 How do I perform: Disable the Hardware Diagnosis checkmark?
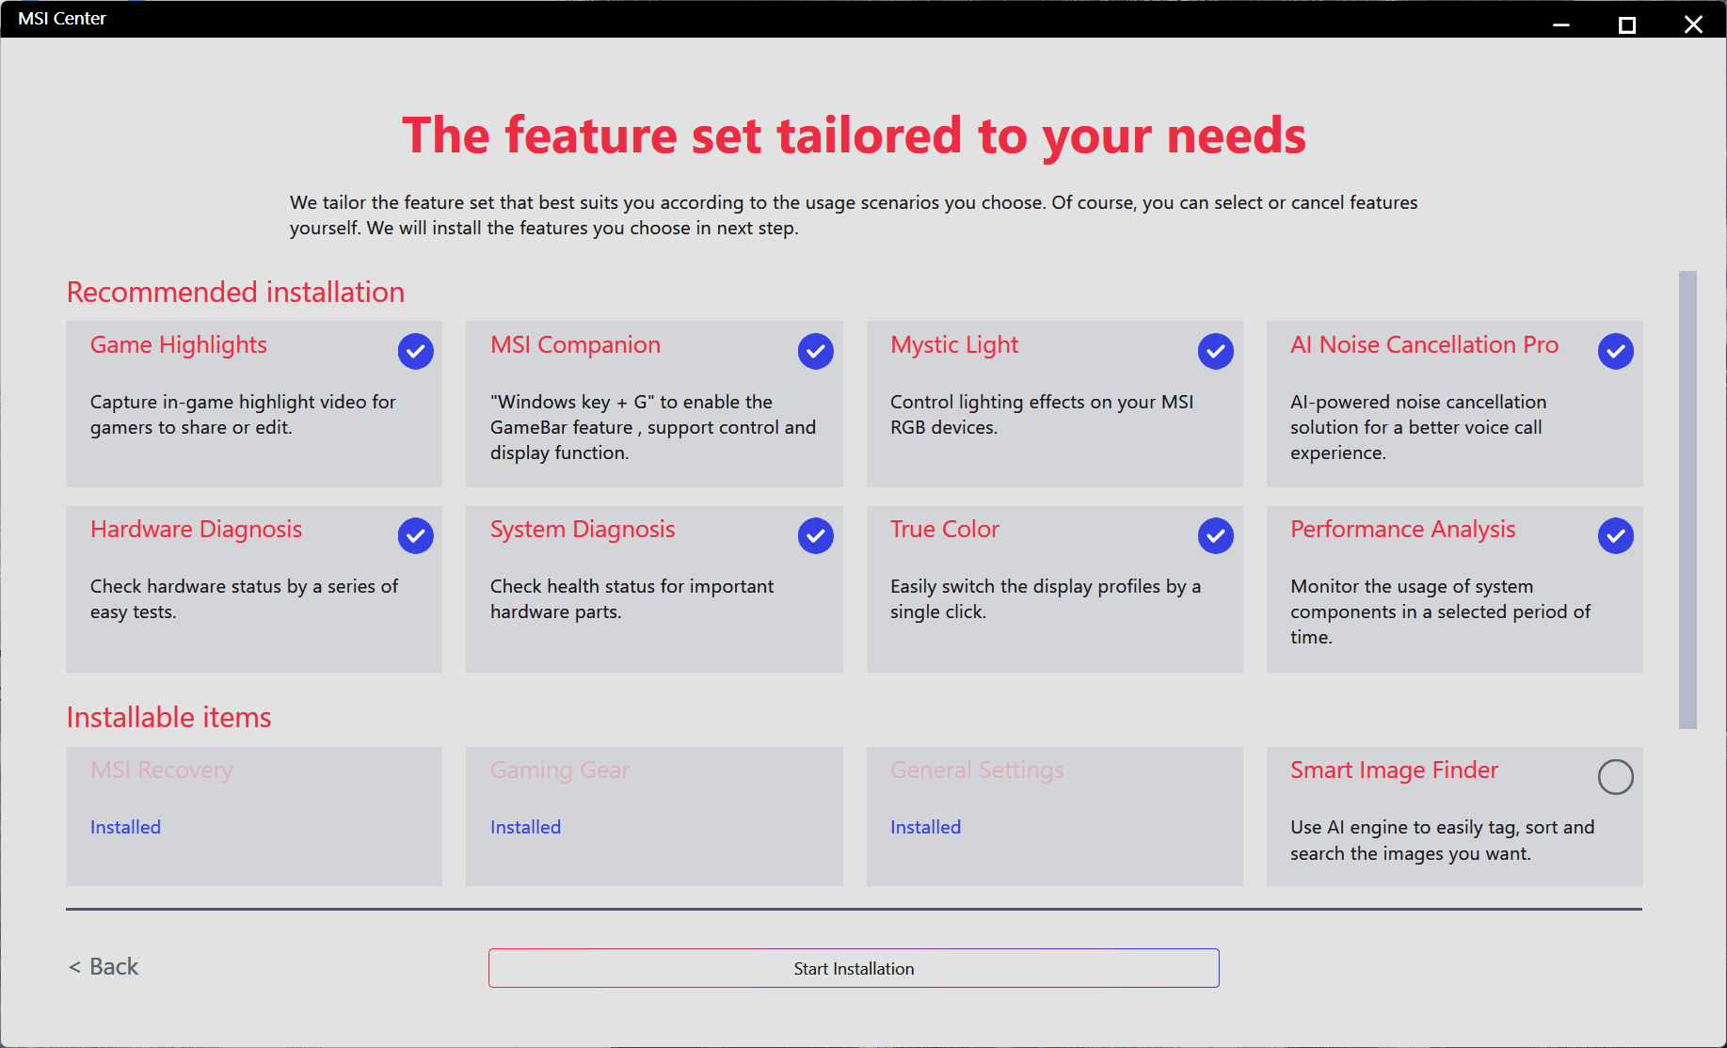[415, 536]
